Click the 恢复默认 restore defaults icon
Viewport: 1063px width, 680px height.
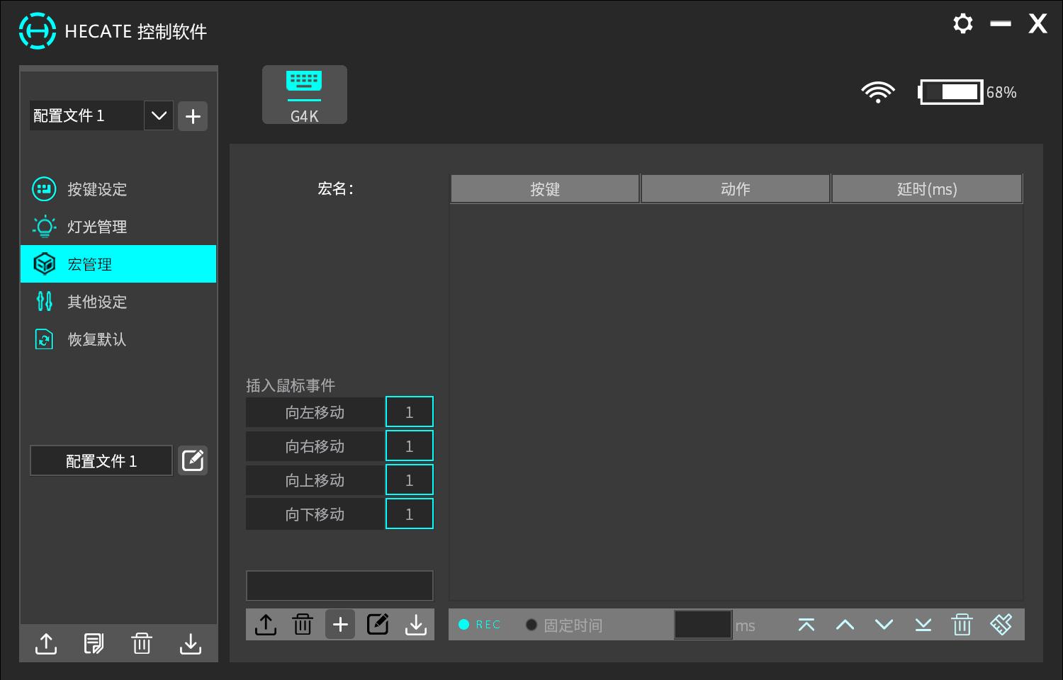[44, 339]
